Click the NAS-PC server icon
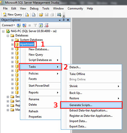This screenshot has height=133, width=127. 8,31
